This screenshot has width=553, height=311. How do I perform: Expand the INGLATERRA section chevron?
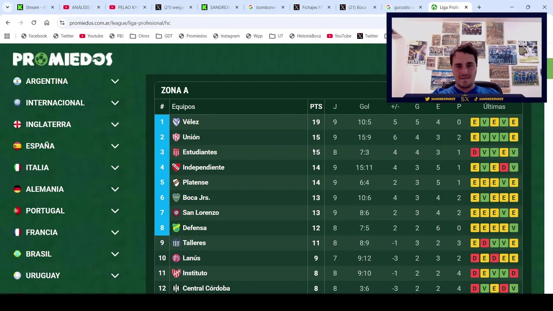115,124
